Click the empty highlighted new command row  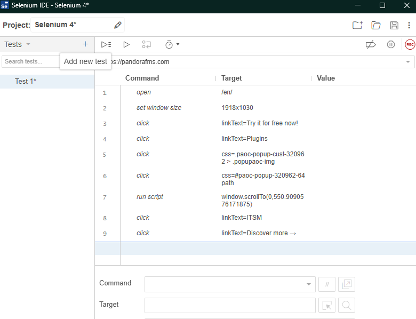(255, 249)
